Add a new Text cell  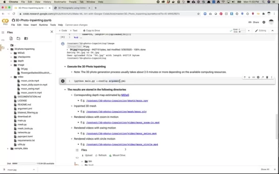point(73,31)
